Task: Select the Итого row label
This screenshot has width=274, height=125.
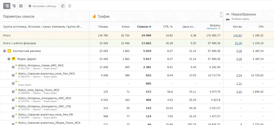Action: (7, 36)
